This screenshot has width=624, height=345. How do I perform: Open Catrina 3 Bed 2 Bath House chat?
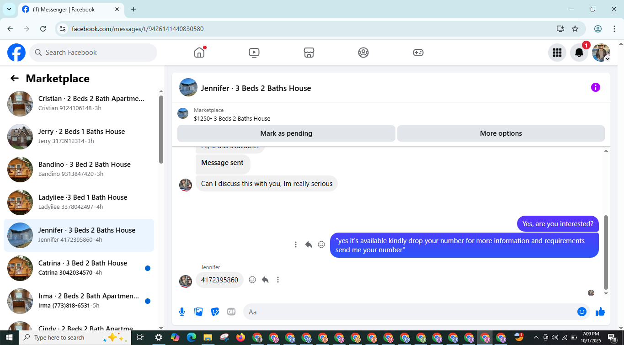pyautogui.click(x=79, y=268)
